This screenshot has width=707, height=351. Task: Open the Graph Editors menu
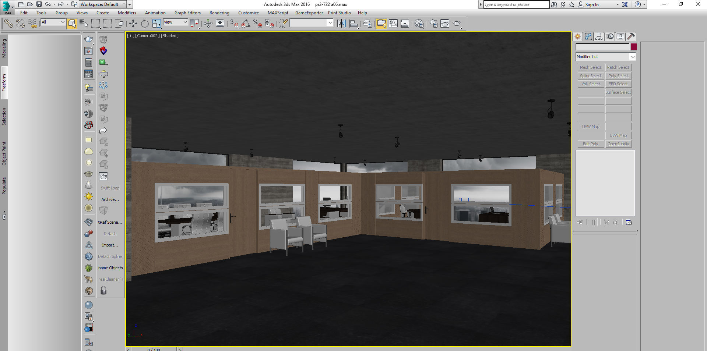[x=187, y=13]
